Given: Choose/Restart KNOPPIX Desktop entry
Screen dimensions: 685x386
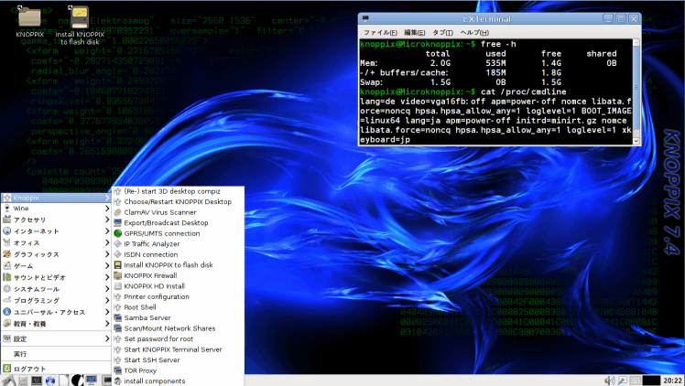Looking at the screenshot, I should (179, 202).
